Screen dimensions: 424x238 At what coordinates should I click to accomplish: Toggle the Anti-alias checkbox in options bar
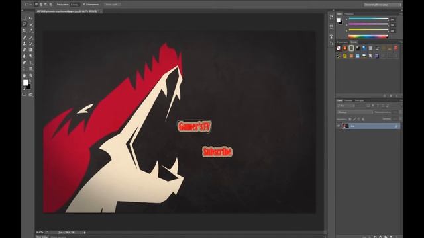(x=84, y=5)
